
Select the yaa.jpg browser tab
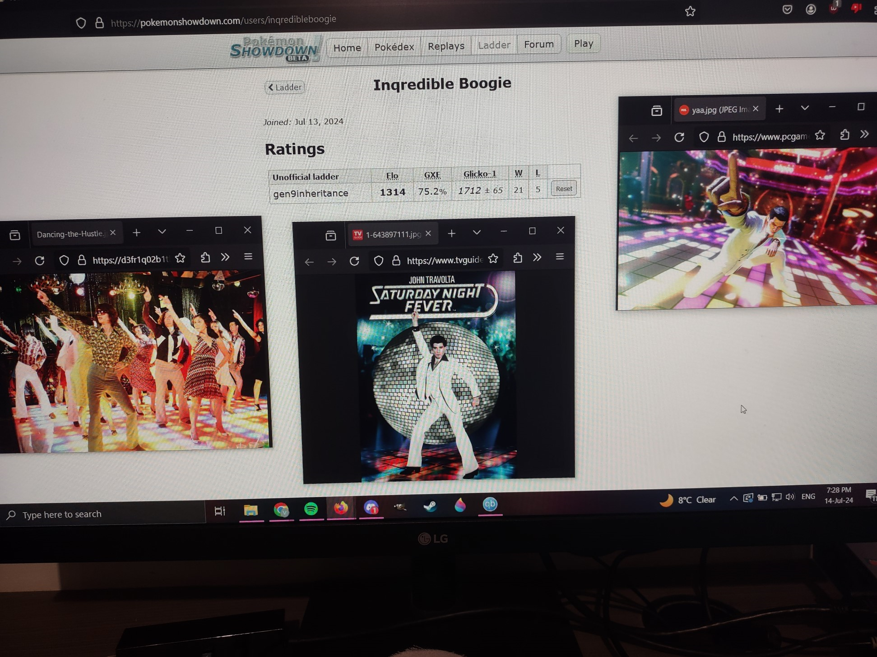click(720, 110)
